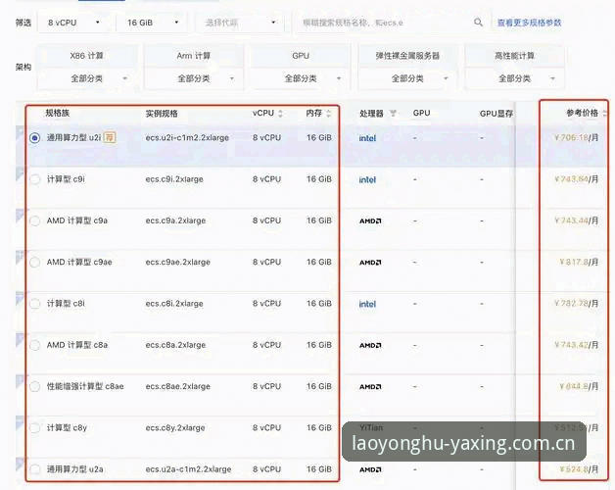This screenshot has height=490, width=615.
Task: Open the 处理器 column filter icon
Action: [393, 114]
